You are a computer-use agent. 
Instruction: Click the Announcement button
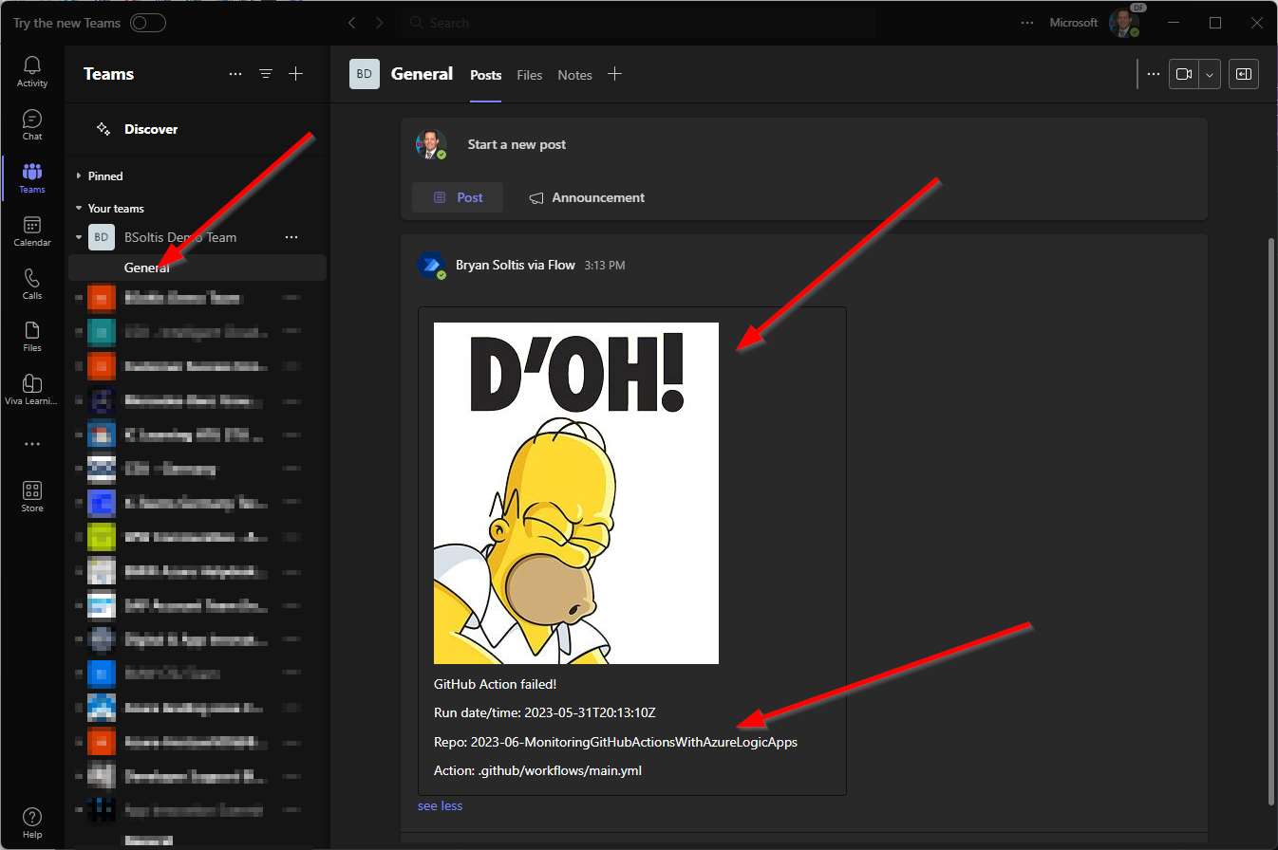click(x=587, y=197)
